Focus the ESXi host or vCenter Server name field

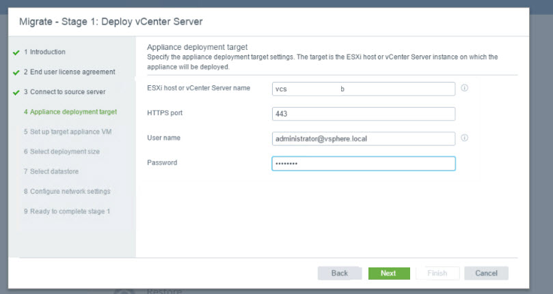coord(363,89)
